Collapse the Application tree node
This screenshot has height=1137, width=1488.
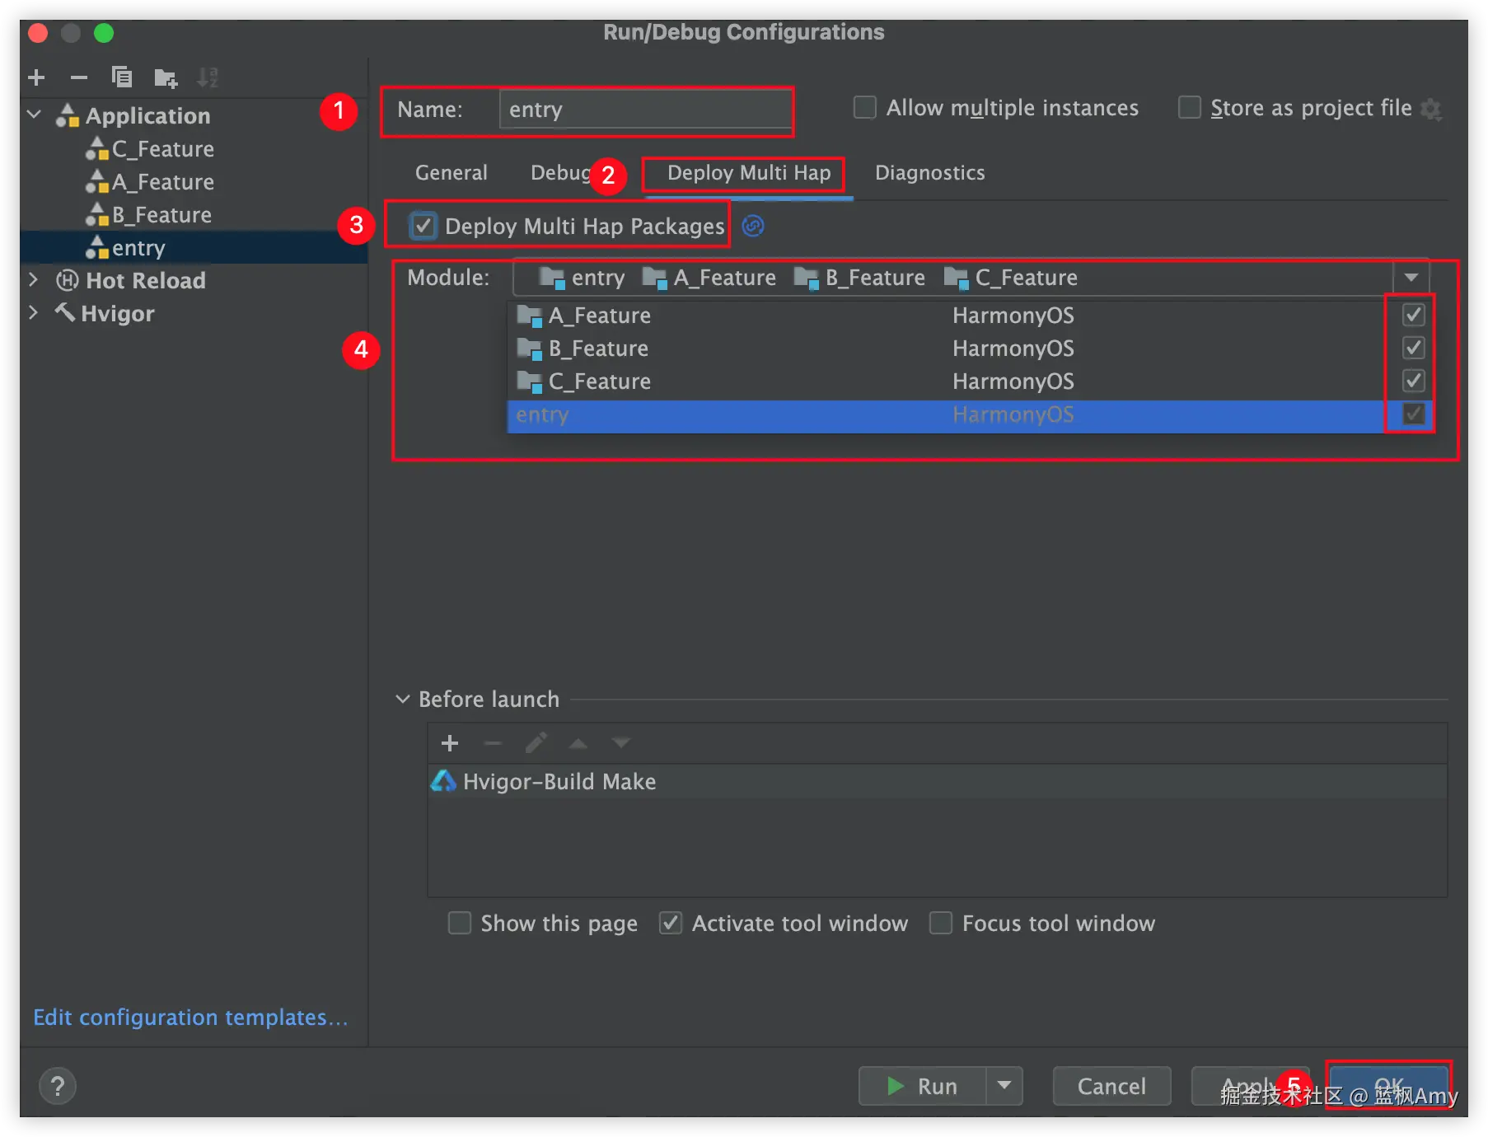35,115
